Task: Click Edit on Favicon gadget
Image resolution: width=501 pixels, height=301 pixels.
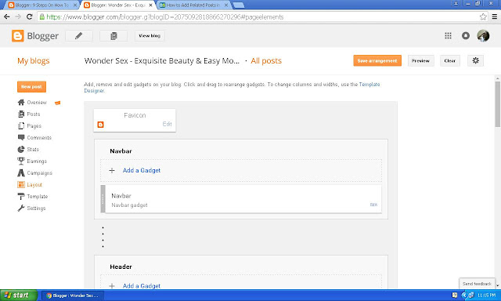Action: [167, 124]
